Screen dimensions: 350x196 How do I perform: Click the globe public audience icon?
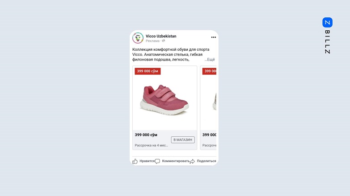point(164,41)
